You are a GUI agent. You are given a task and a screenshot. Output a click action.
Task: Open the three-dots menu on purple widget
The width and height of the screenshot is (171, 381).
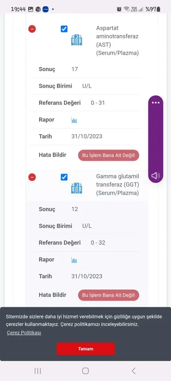[x=156, y=103]
